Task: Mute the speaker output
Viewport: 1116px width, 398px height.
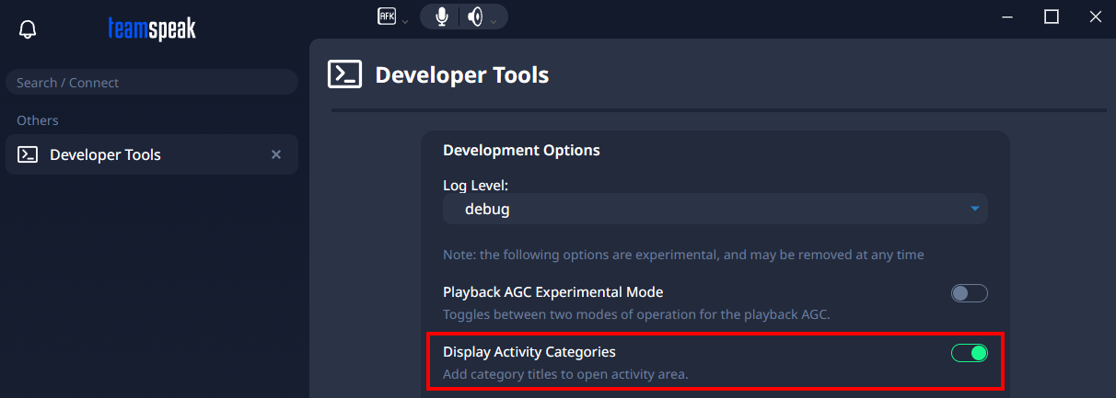Action: [475, 17]
